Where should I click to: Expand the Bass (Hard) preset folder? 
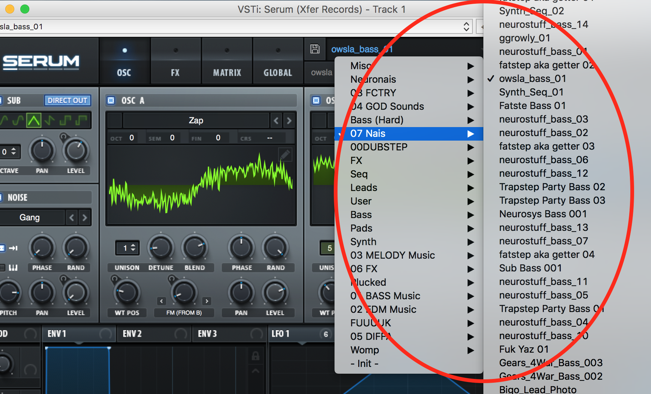tap(409, 120)
